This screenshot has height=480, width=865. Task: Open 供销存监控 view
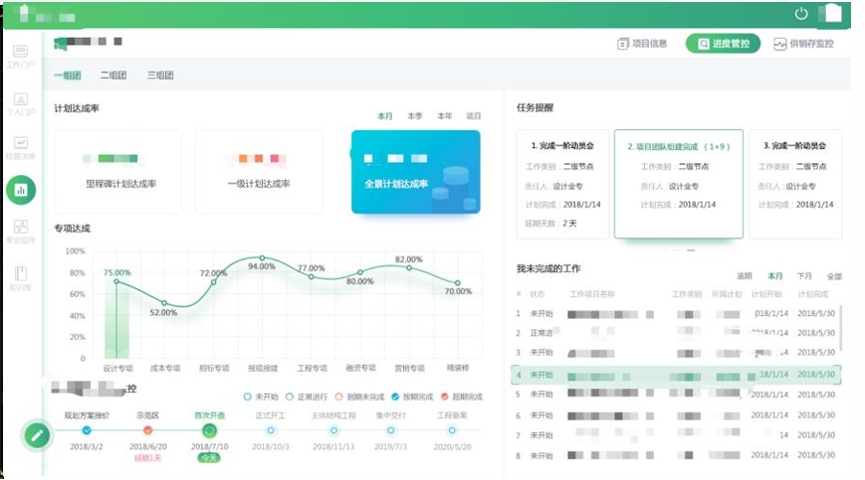[x=803, y=44]
